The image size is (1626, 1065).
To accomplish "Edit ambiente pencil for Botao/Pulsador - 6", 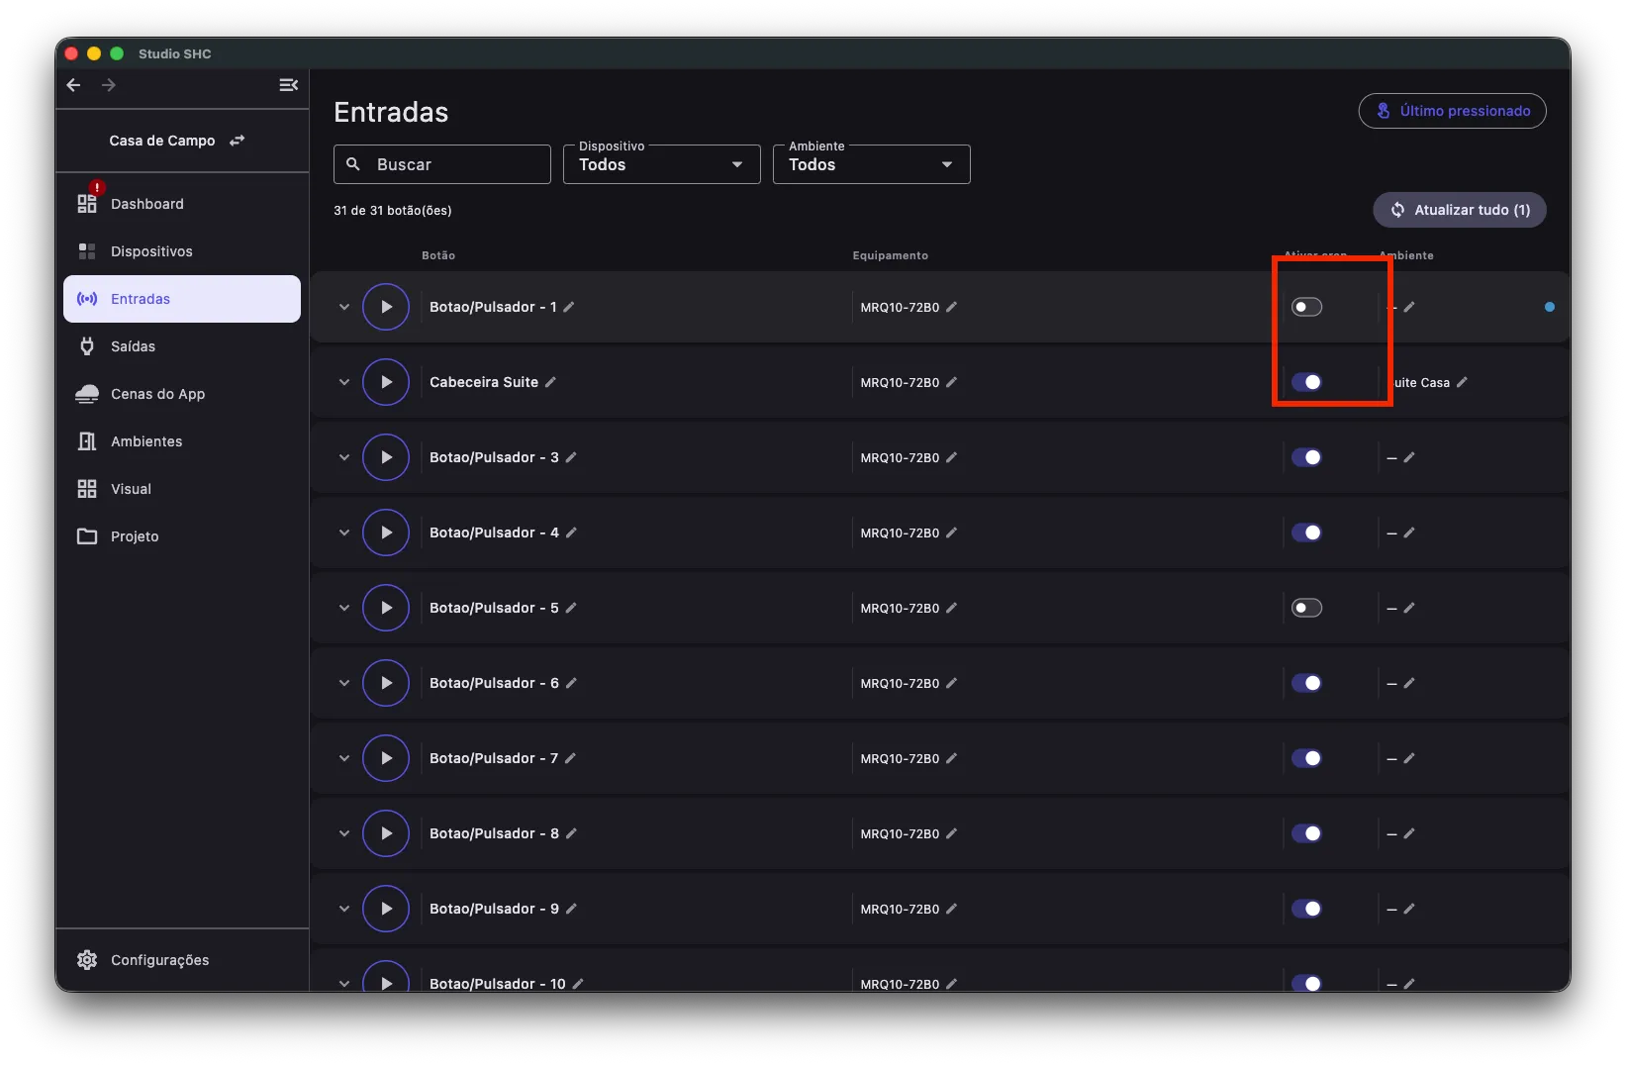I will click(x=1409, y=683).
